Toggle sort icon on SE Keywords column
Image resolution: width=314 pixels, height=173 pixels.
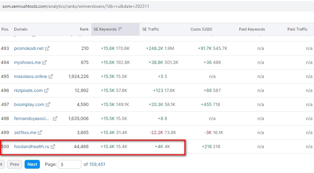tap(120, 29)
